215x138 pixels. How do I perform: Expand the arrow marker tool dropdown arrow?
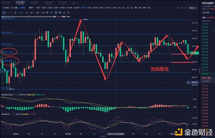34,13
